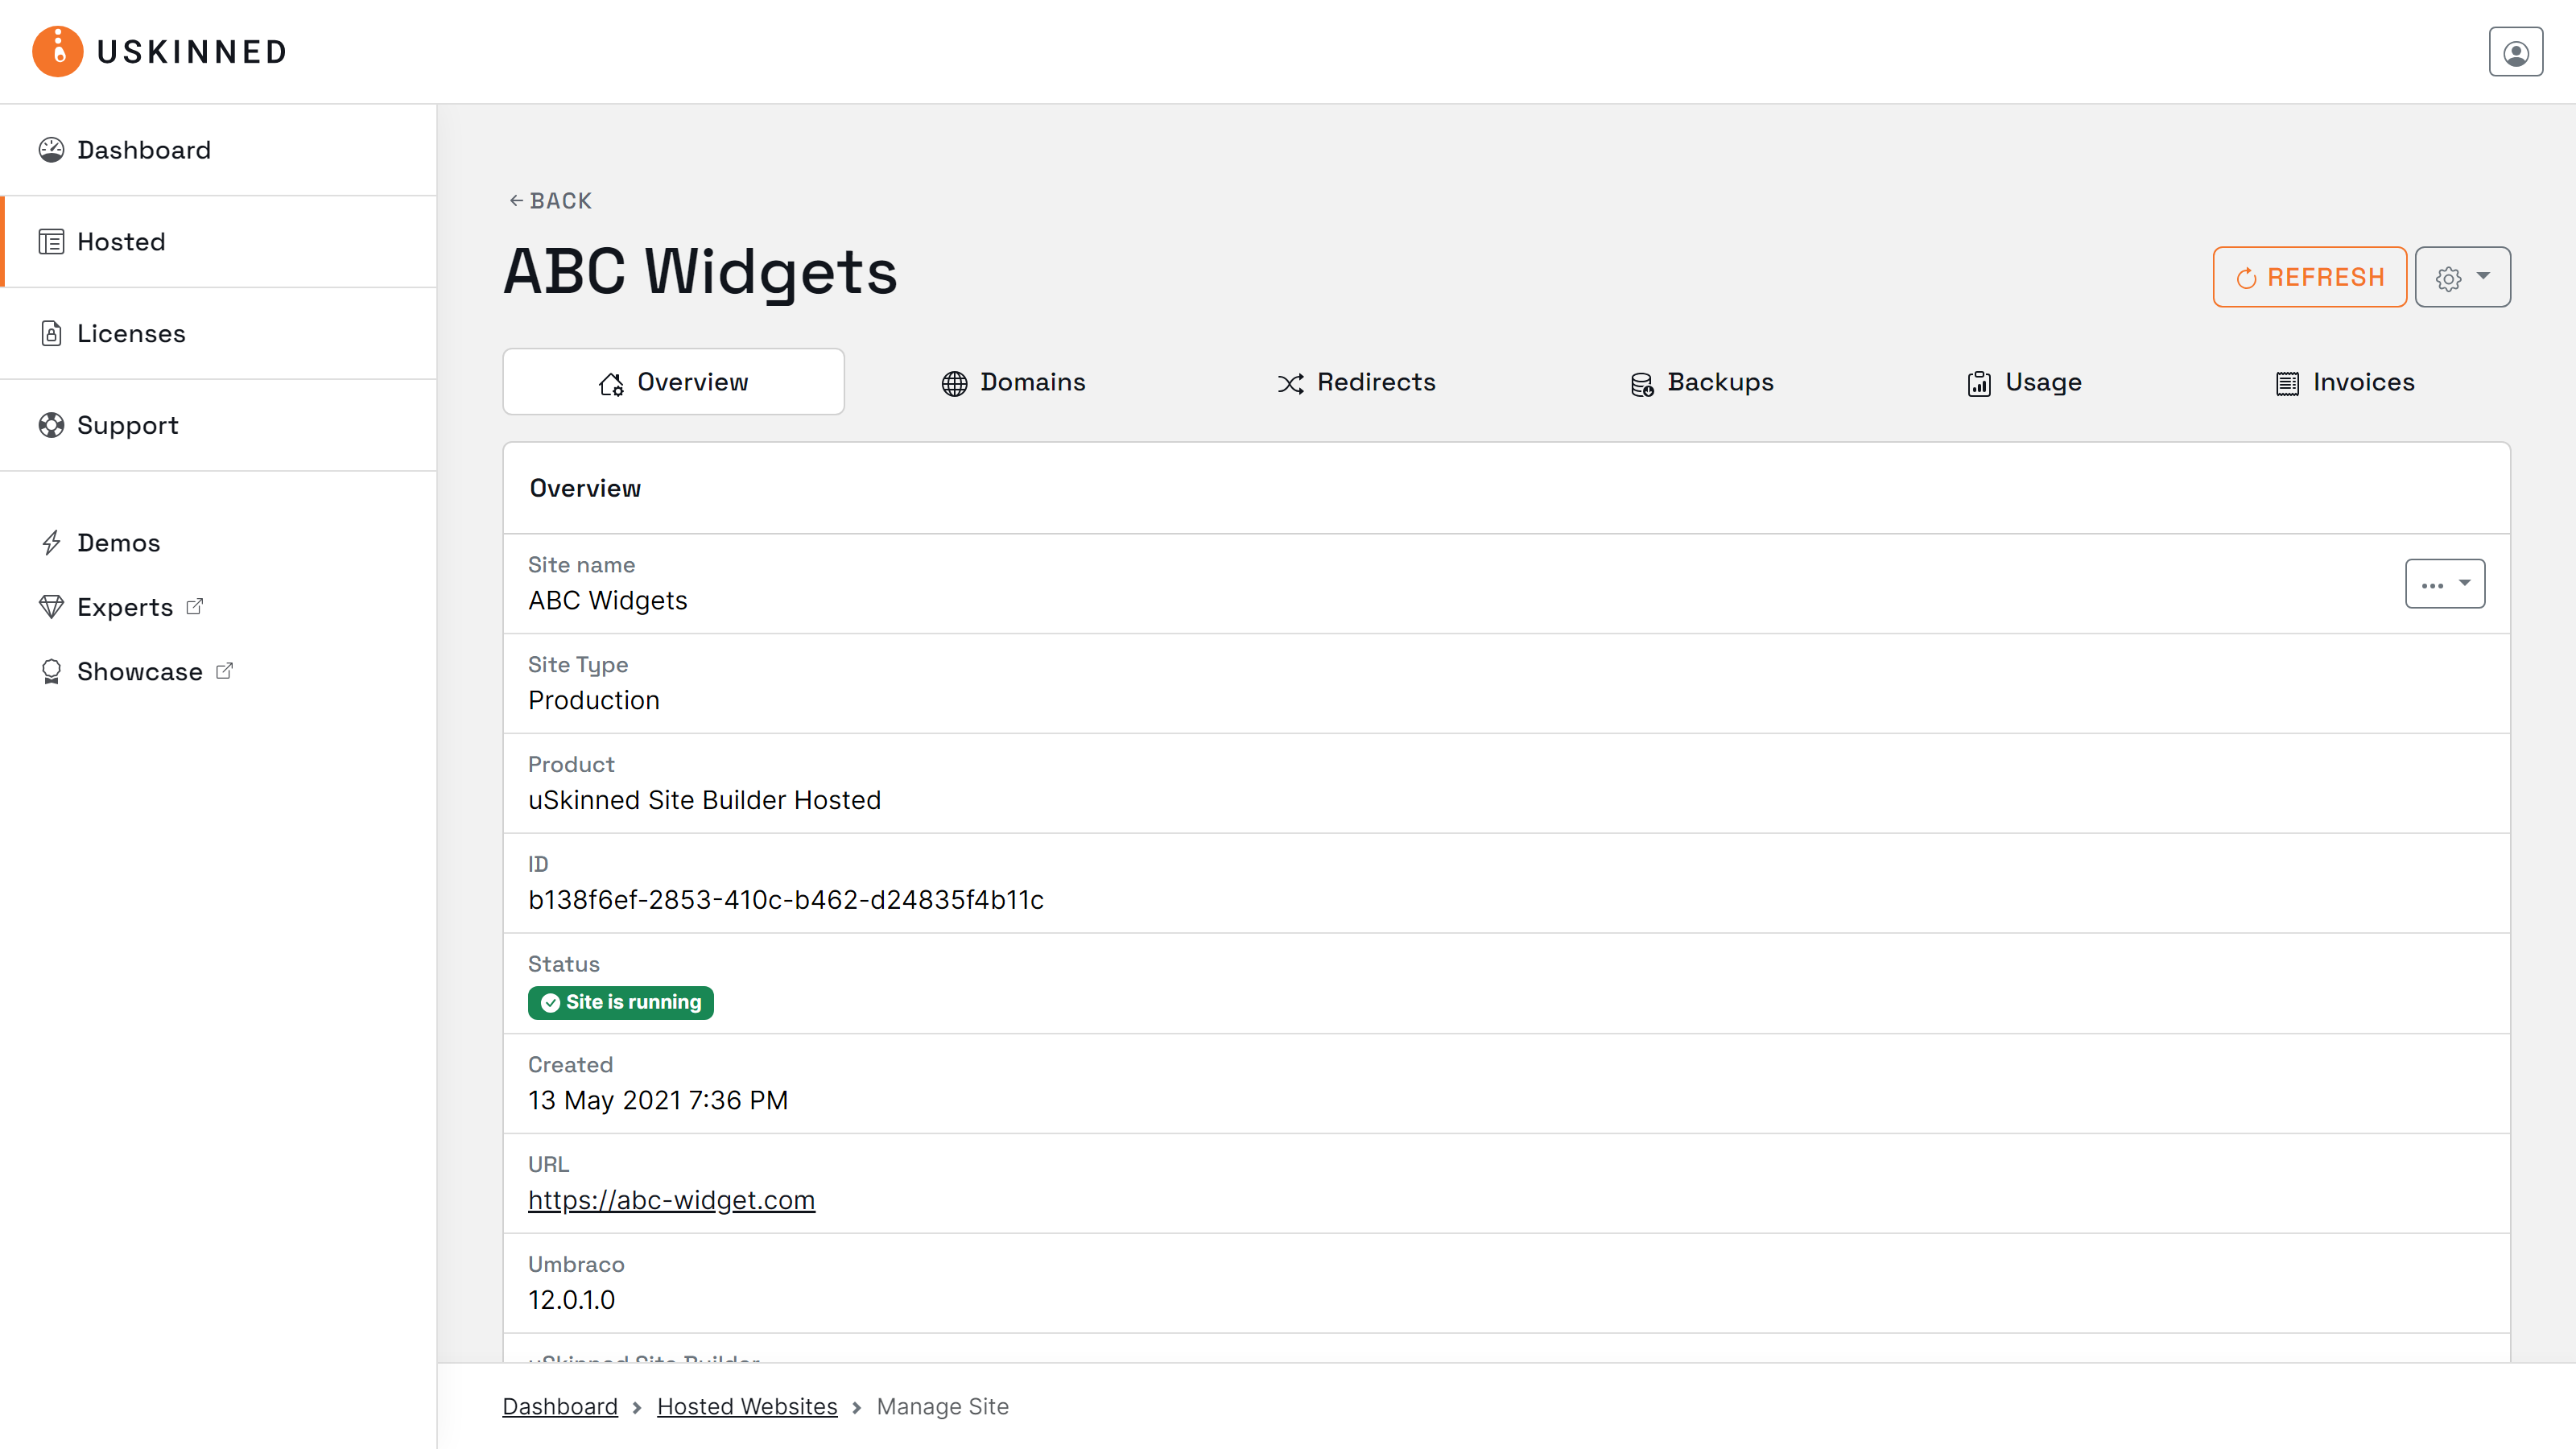This screenshot has height=1449, width=2576.
Task: Click the Demos lightning bolt icon
Action: click(53, 542)
